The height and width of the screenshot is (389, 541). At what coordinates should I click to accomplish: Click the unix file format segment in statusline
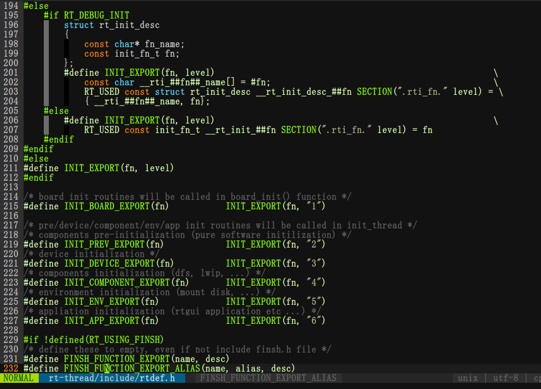(469, 378)
